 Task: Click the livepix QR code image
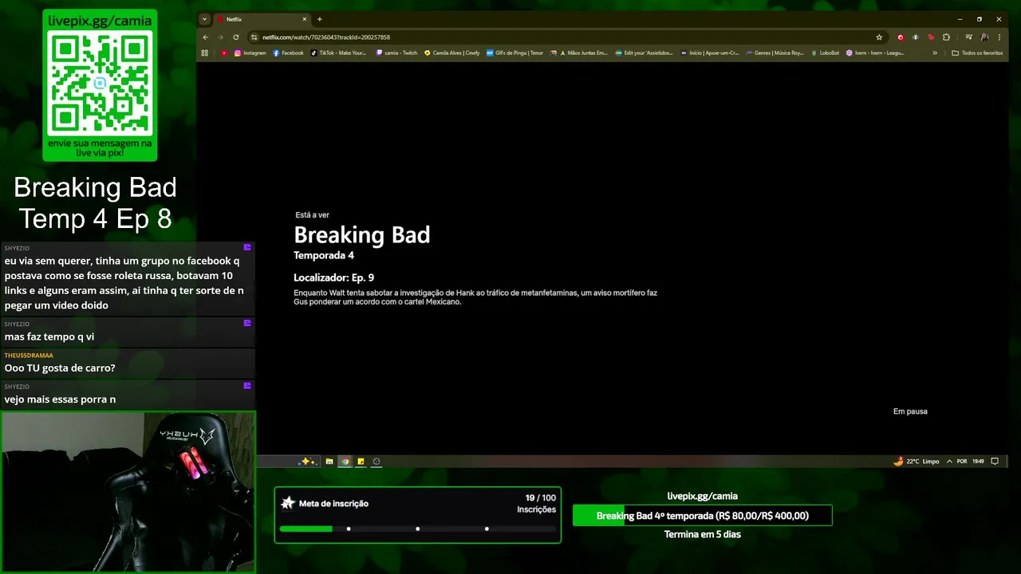100,83
